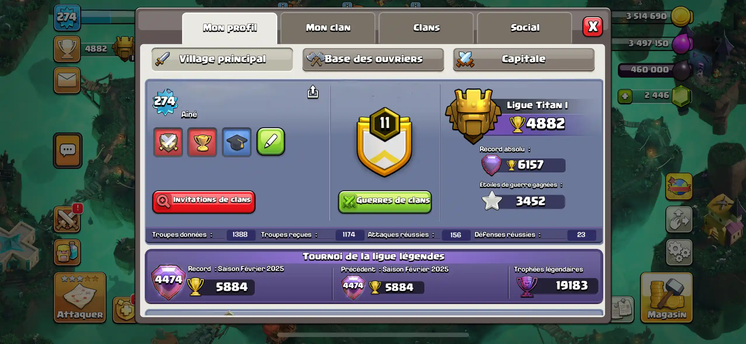Open the Social tab

(x=525, y=28)
